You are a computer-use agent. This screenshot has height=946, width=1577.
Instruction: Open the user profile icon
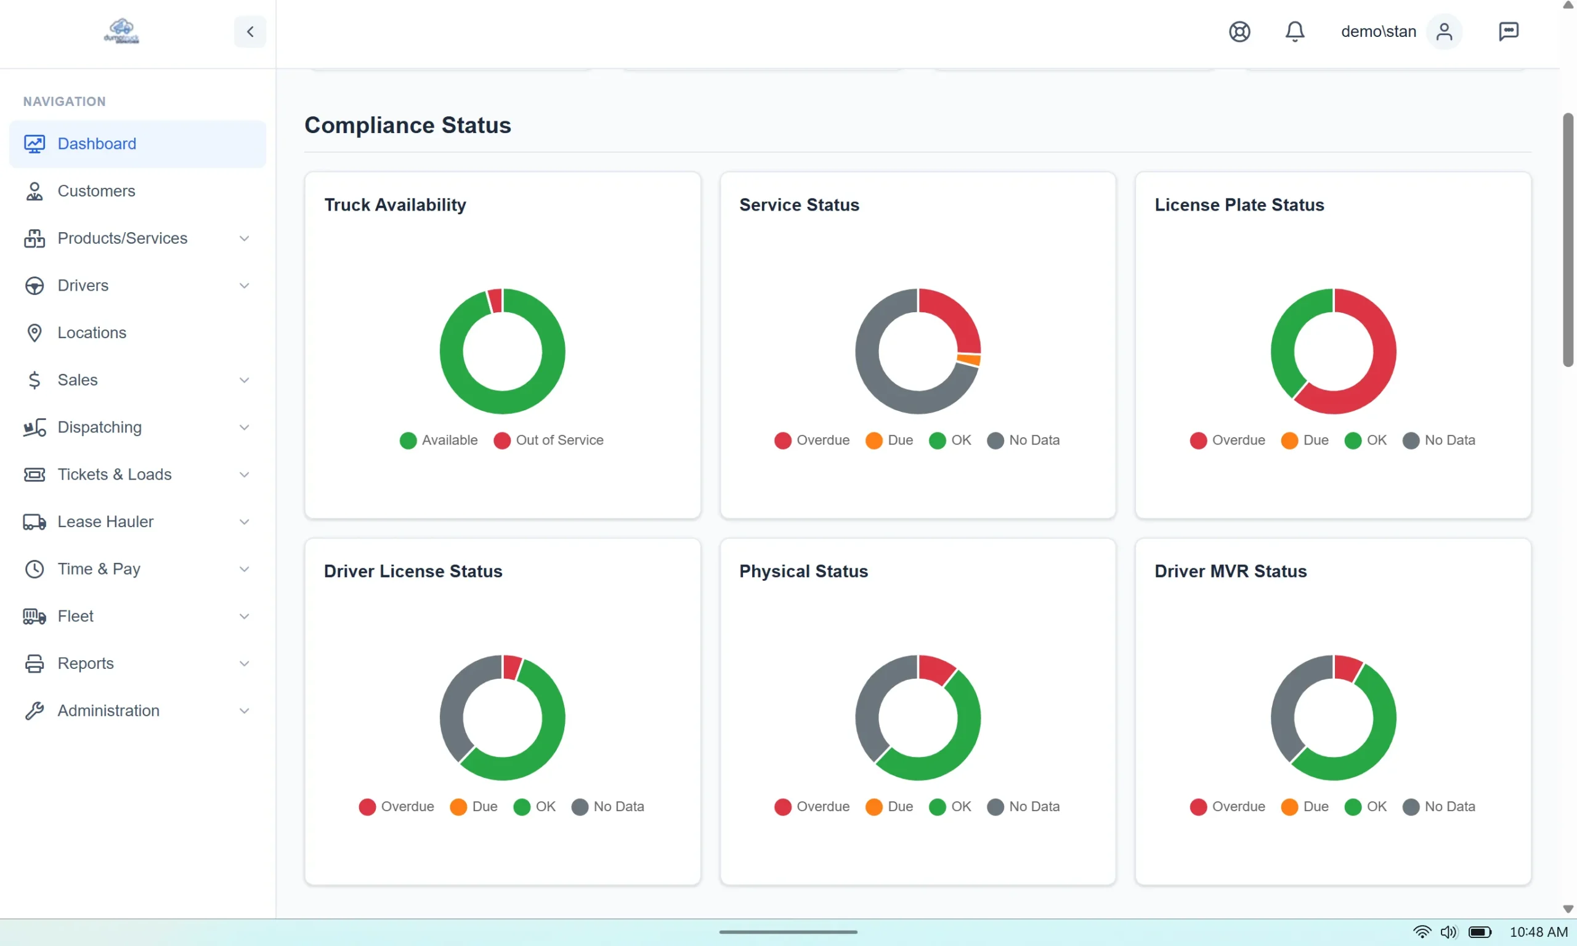(1445, 31)
